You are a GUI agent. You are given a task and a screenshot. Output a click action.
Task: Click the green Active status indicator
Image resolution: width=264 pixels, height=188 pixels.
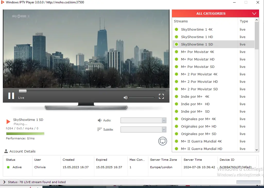pyautogui.click(x=8, y=167)
